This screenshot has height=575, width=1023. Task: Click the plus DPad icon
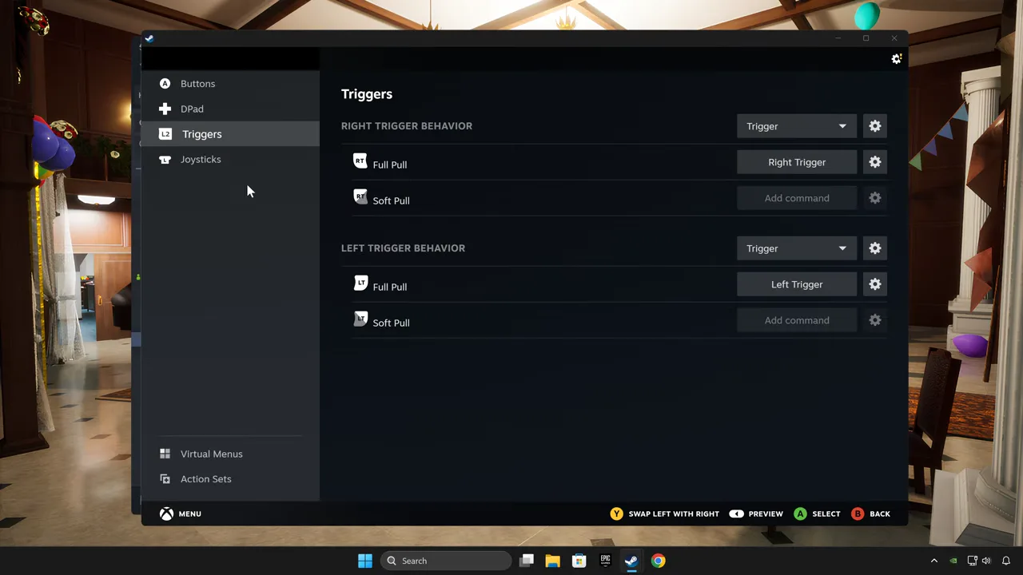tap(165, 109)
